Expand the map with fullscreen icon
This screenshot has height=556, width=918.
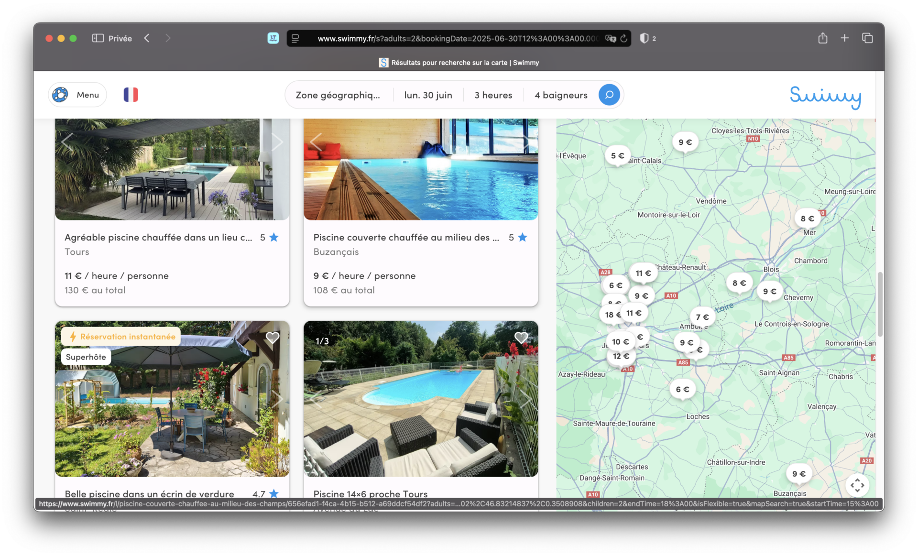click(x=857, y=485)
